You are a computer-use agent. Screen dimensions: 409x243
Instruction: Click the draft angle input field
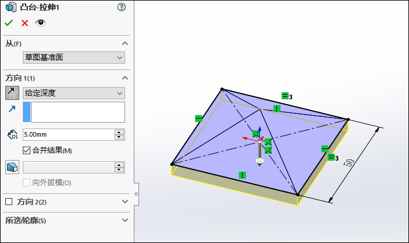[68, 168]
